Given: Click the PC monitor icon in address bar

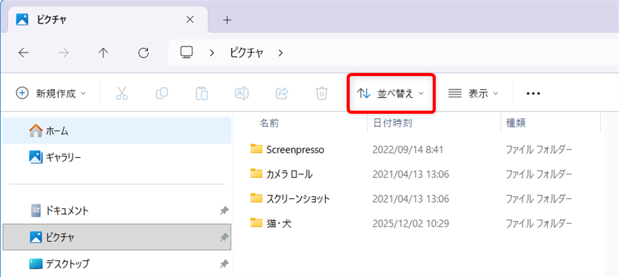Looking at the screenshot, I should tap(187, 53).
